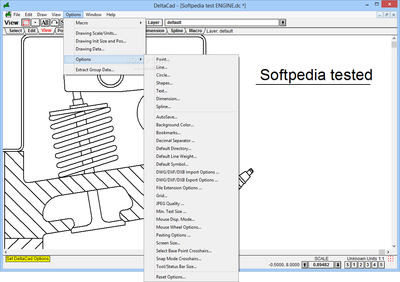400x282 pixels.
Task: Click the horizontal scrollbar left arrow
Action: (x=6, y=252)
